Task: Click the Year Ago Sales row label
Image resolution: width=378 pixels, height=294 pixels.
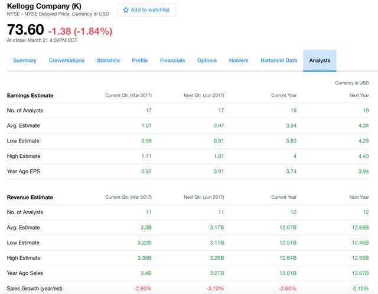Action: click(25, 273)
